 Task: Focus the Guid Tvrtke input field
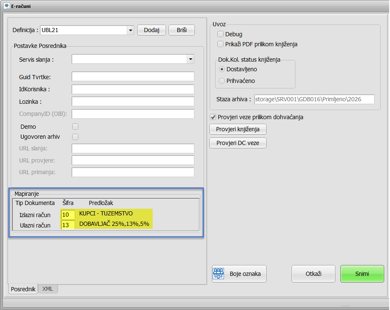click(x=133, y=77)
